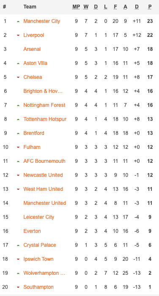Screen dimensions: 159x296
Task: Click the green up arrow beside Manchester City
Action: (x=18, y=22)
